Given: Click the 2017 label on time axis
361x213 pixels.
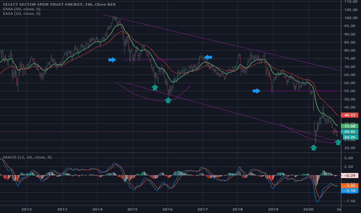Looking at the screenshot, I should [x=203, y=209].
